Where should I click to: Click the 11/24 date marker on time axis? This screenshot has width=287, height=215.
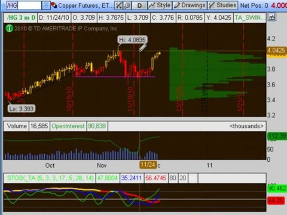pos(148,165)
